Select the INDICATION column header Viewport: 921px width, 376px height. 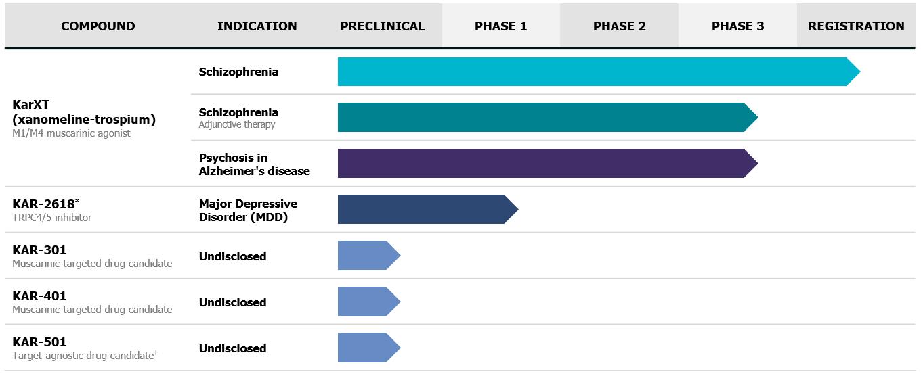[x=257, y=26]
